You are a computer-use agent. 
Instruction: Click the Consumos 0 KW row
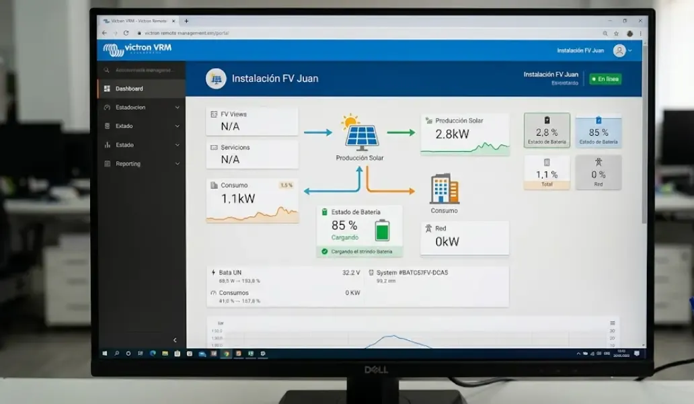[x=285, y=296]
